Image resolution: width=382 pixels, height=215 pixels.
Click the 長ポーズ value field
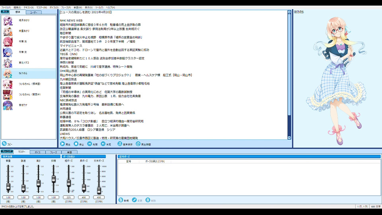pos(84,197)
